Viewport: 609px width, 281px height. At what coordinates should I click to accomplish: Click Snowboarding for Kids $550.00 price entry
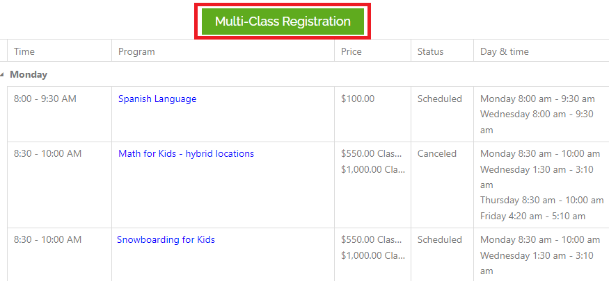[x=371, y=239]
